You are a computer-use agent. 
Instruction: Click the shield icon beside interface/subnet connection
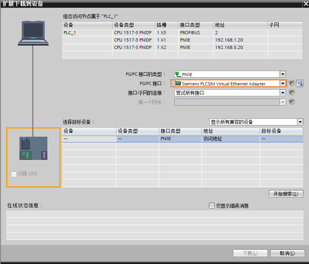tap(292, 92)
